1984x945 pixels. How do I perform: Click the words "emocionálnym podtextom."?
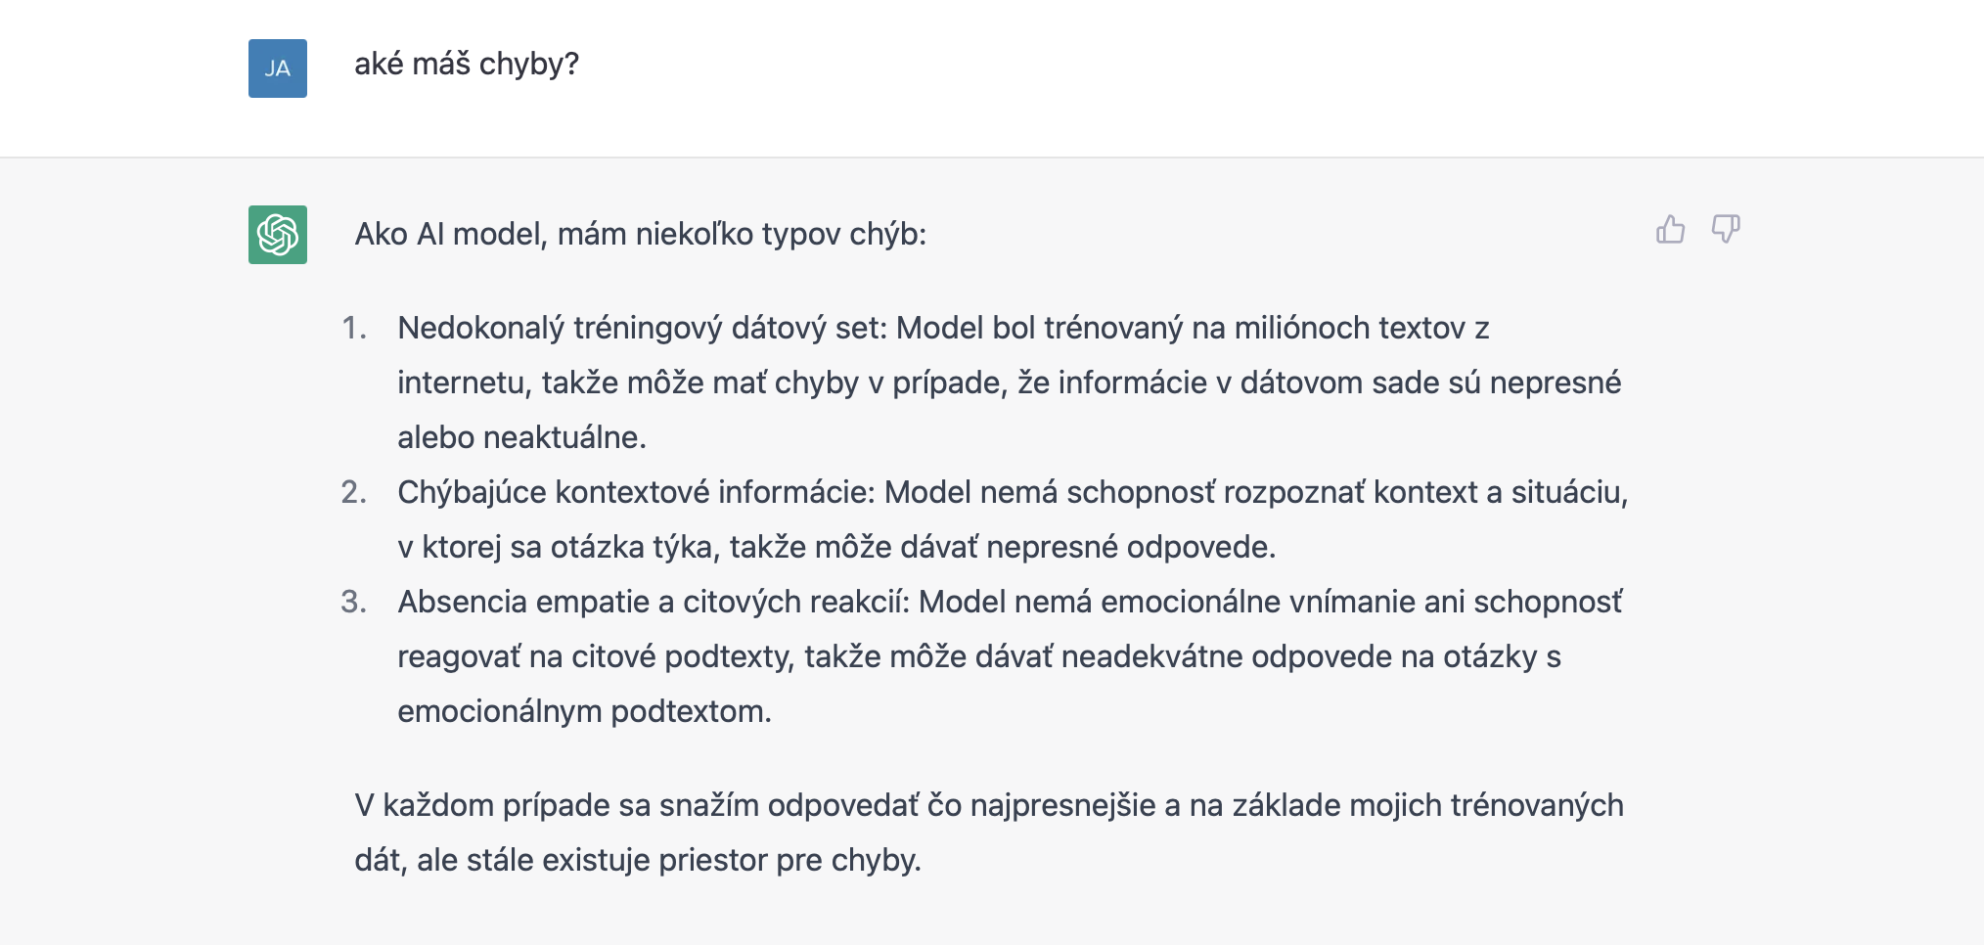point(584,711)
